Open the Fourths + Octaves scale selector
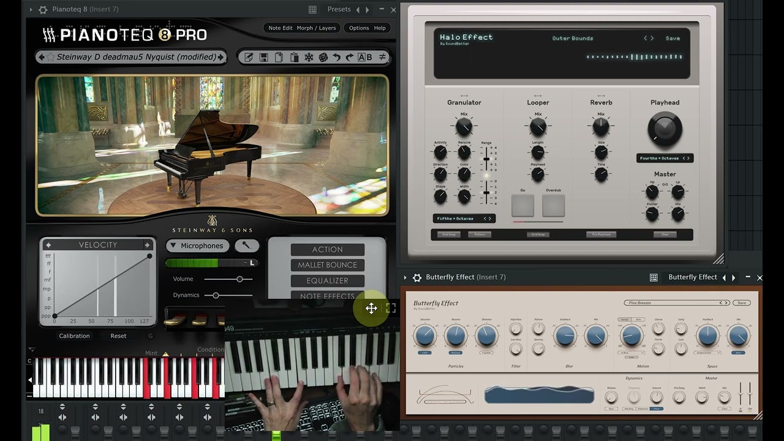The width and height of the screenshot is (784, 441). 665,158
